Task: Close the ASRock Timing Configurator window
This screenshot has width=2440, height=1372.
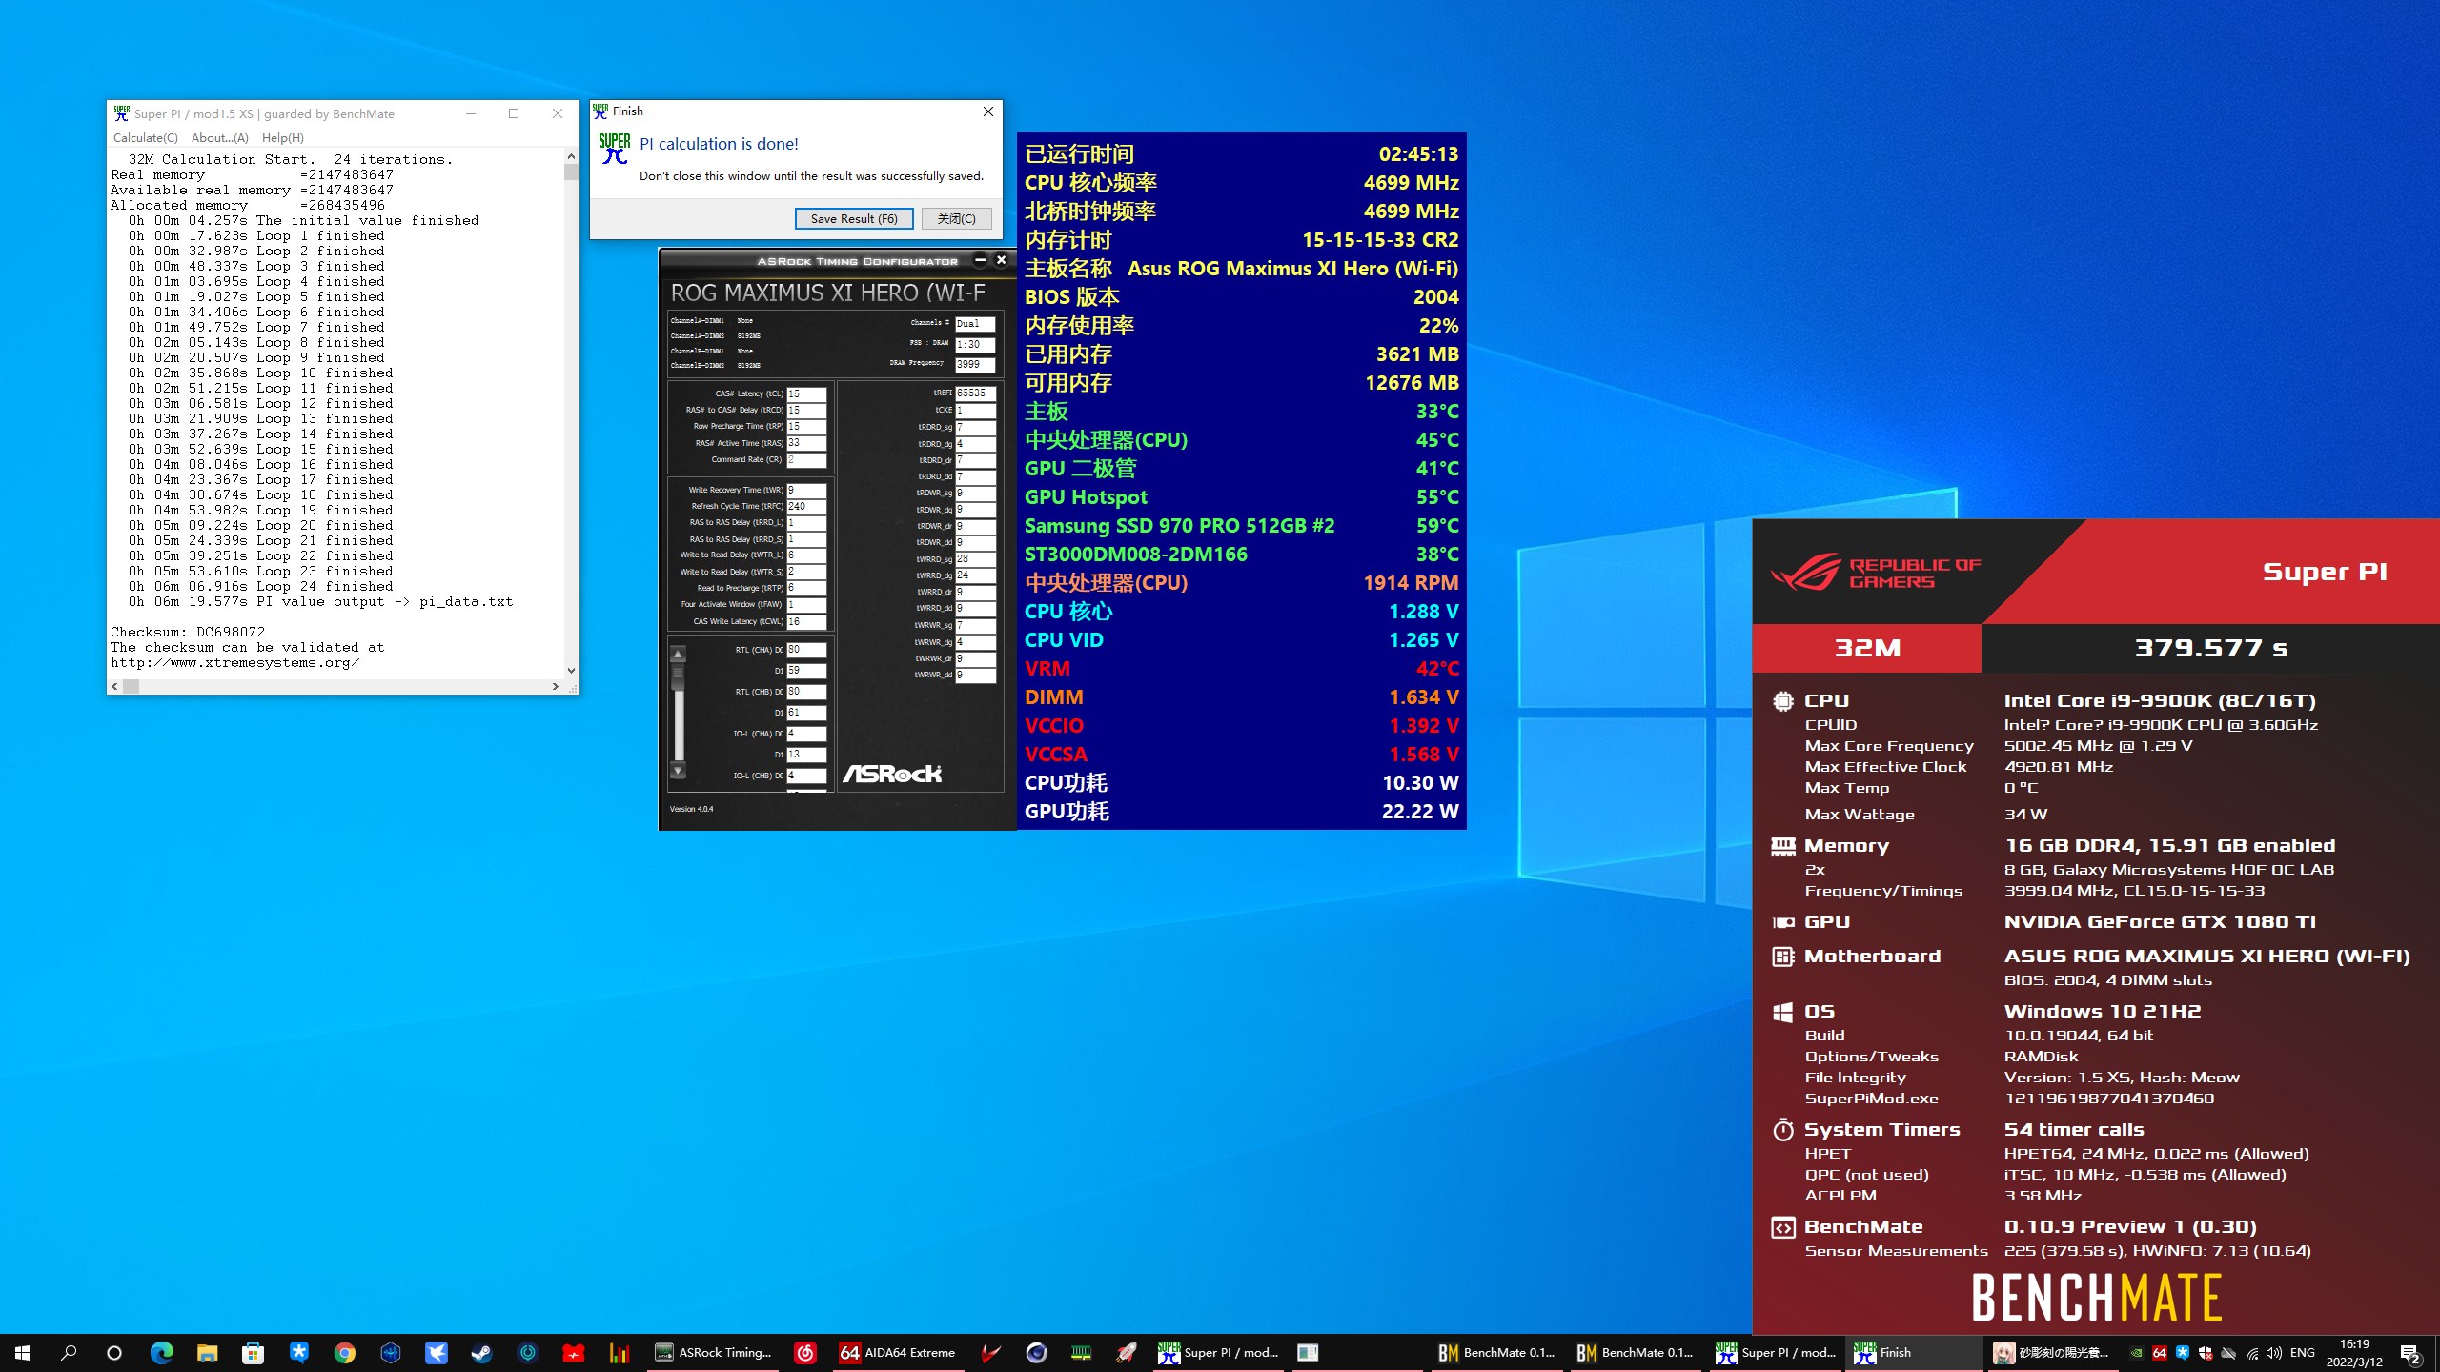Action: 1001,259
